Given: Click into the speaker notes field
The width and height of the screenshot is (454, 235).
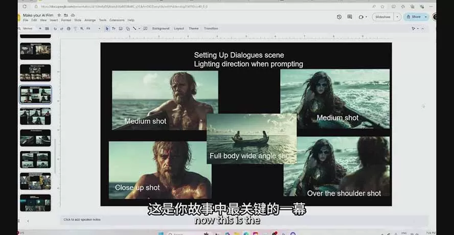Looking at the screenshot, I should pyautogui.click(x=205, y=220).
